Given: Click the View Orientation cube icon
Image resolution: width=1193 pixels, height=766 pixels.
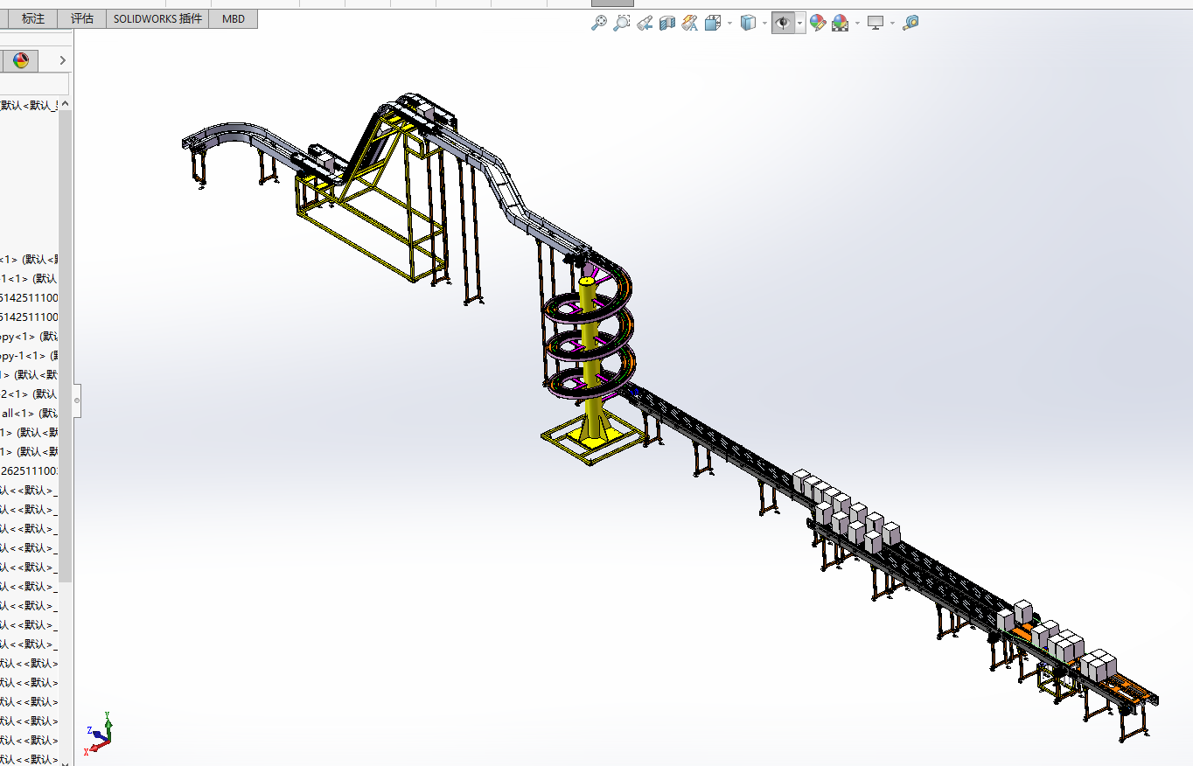Looking at the screenshot, I should 712,23.
